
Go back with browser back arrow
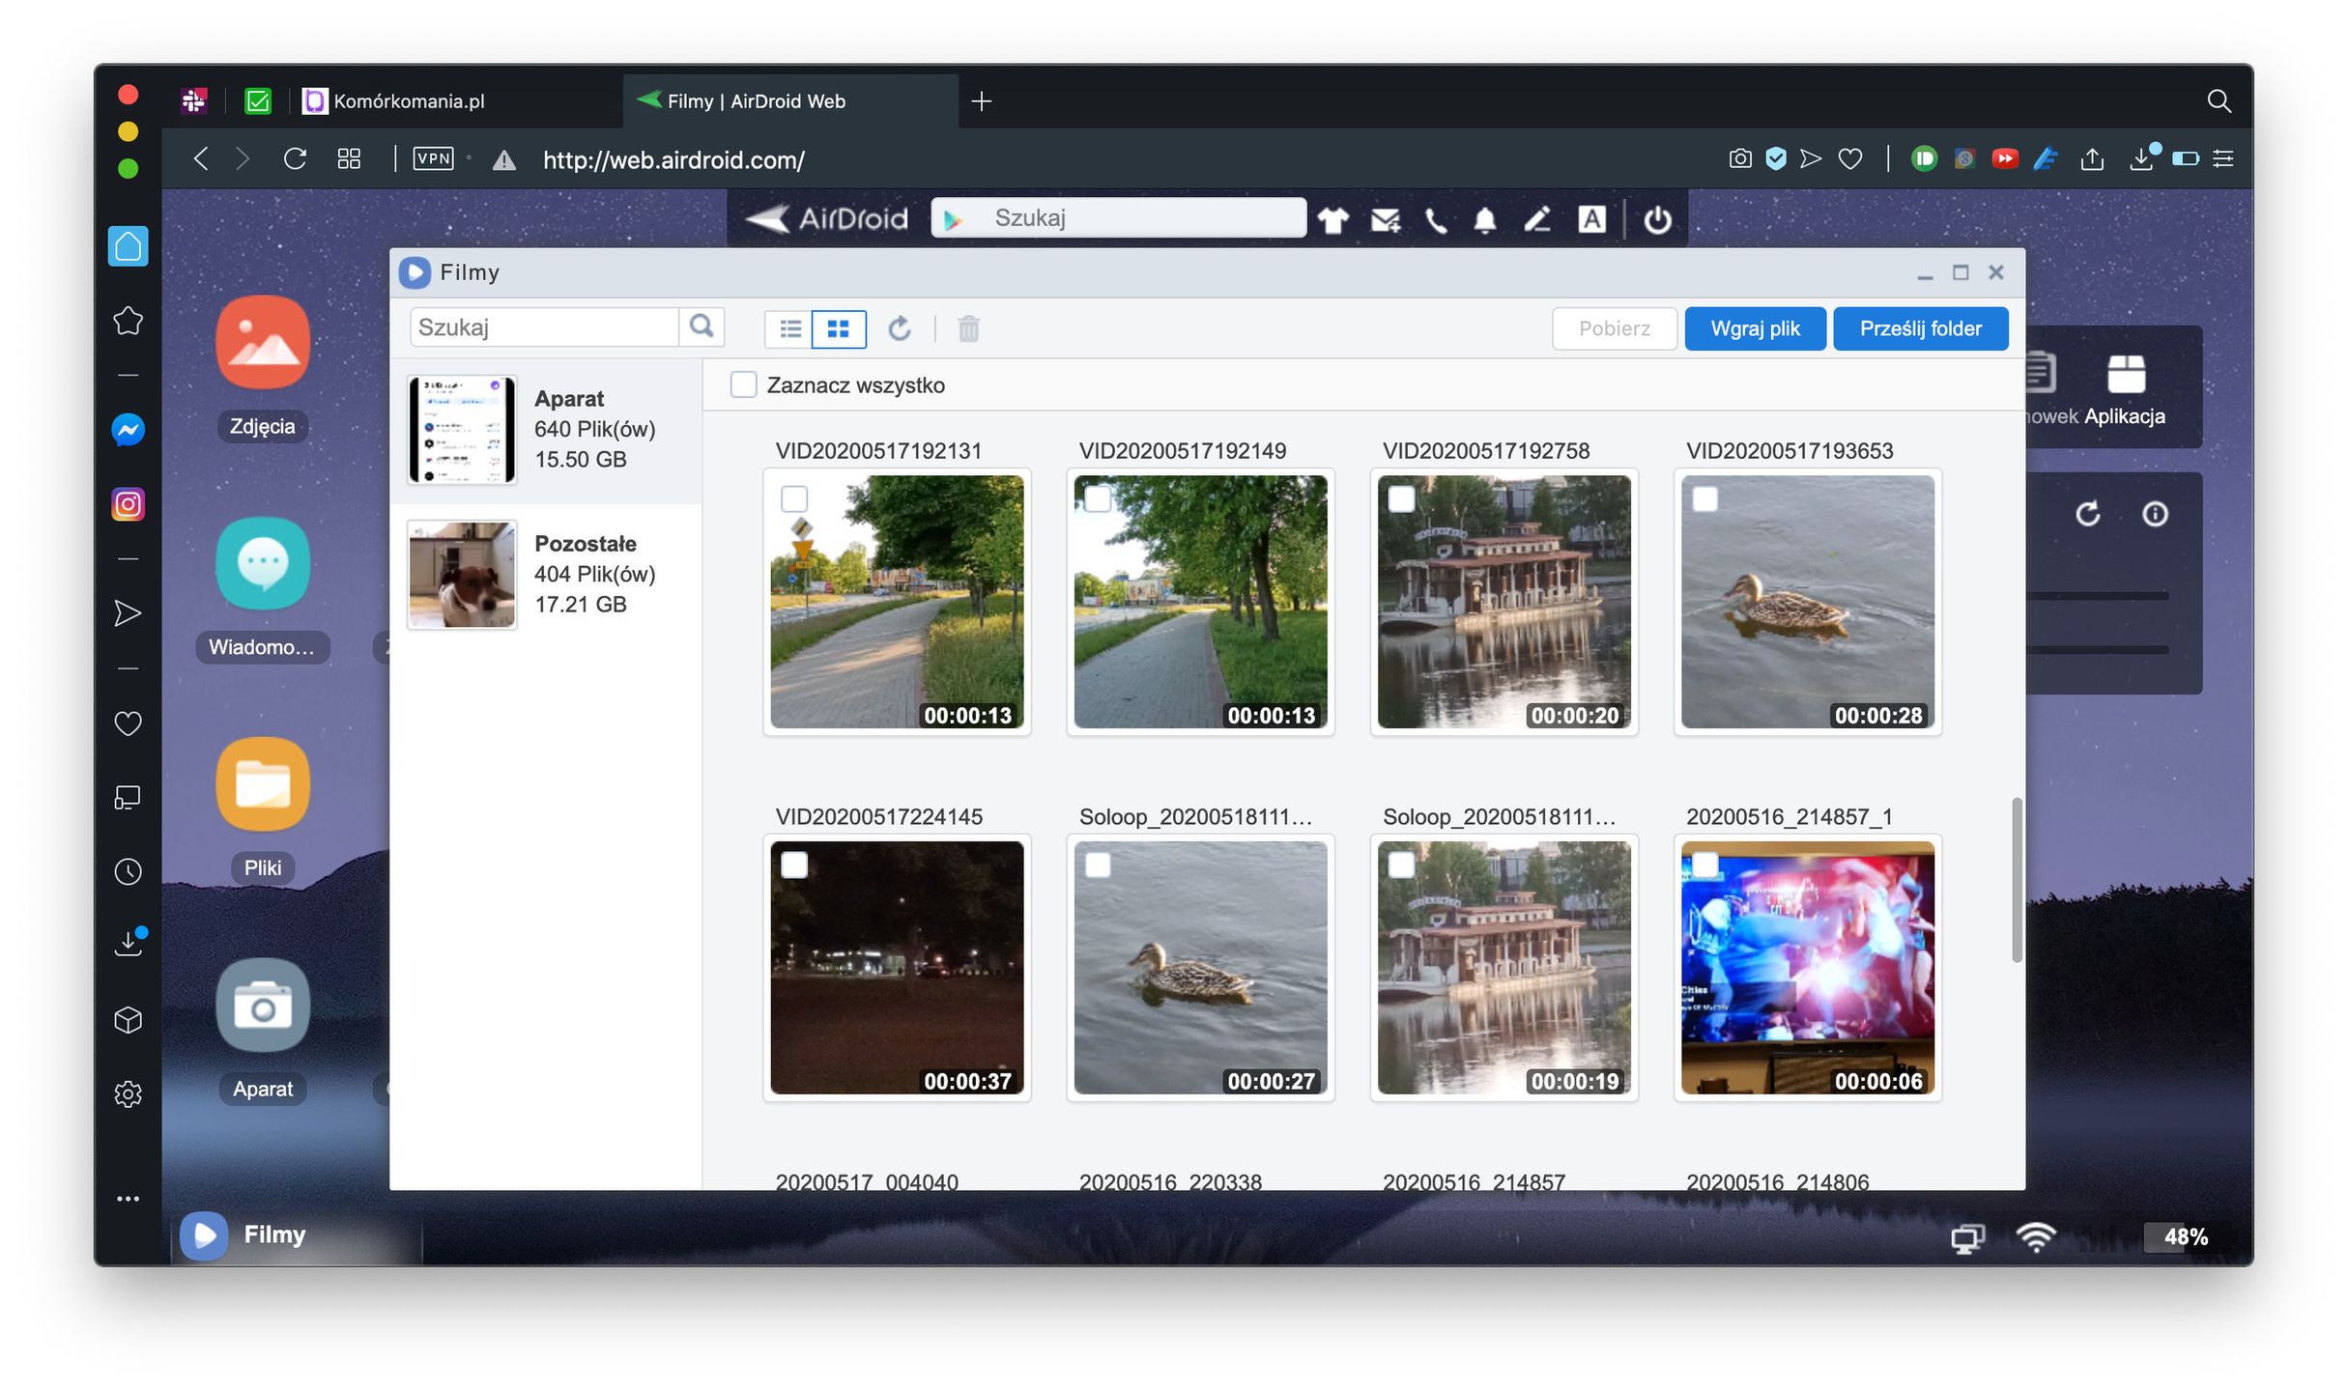click(x=201, y=158)
